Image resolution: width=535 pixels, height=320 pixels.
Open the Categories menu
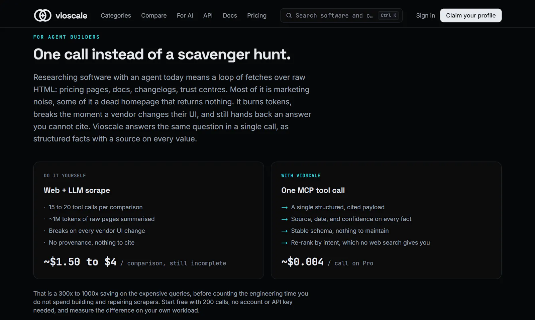point(116,15)
